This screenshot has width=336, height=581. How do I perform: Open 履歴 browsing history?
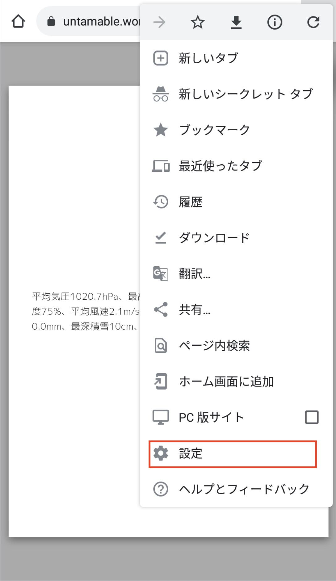pyautogui.click(x=191, y=202)
